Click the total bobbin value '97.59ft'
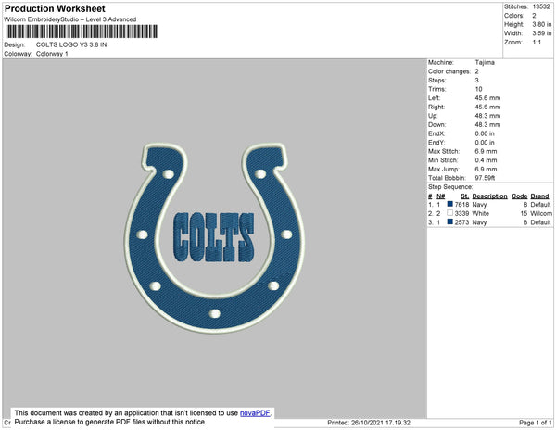The height and width of the screenshot is (430, 556). coord(485,178)
